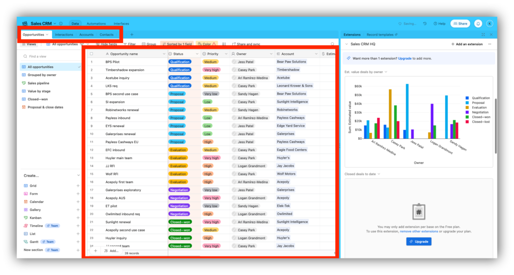Click the Color toolbar option

(x=206, y=44)
